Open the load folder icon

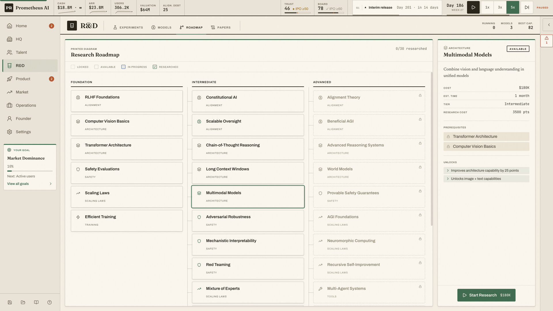[23, 302]
